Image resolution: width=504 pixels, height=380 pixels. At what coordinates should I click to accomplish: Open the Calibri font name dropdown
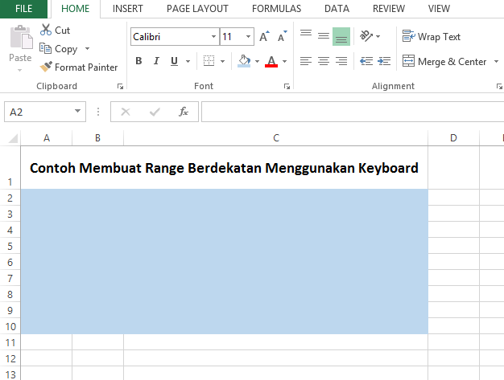click(x=213, y=37)
